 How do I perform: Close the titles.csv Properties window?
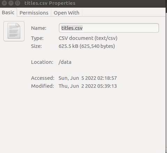point(4,3)
